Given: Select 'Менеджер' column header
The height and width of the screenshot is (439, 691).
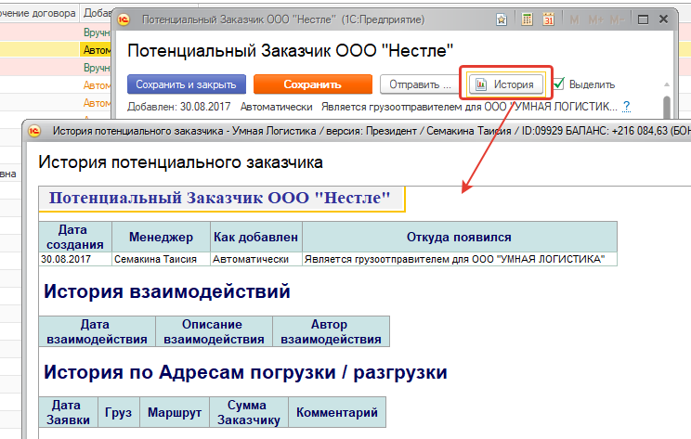Looking at the screenshot, I should [161, 237].
